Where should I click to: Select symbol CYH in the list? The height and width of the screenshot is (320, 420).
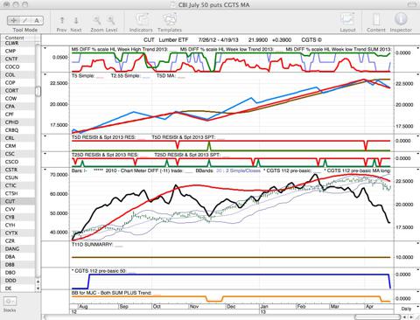(x=17, y=225)
